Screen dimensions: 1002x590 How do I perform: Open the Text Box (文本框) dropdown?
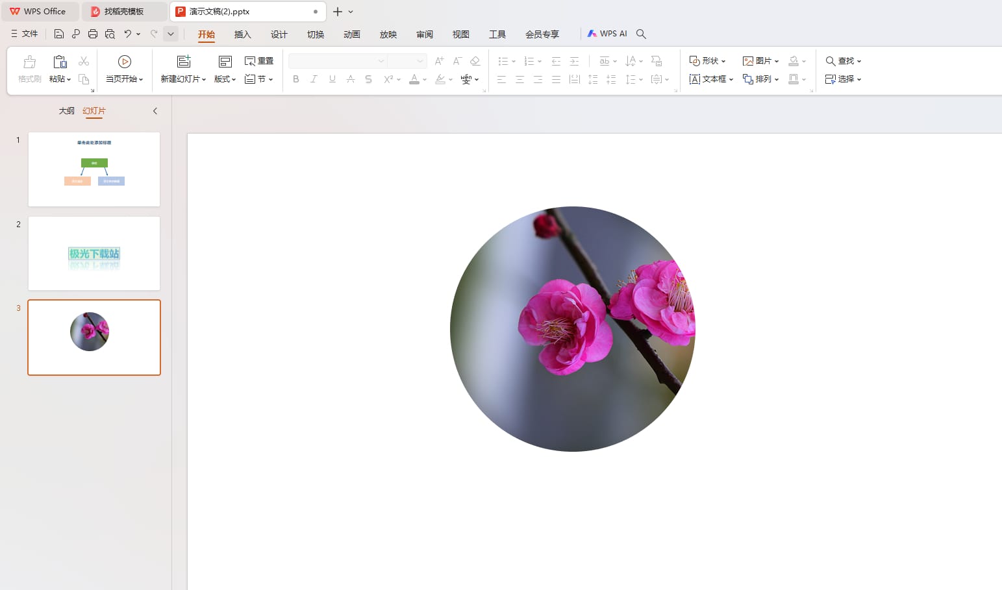(x=711, y=79)
